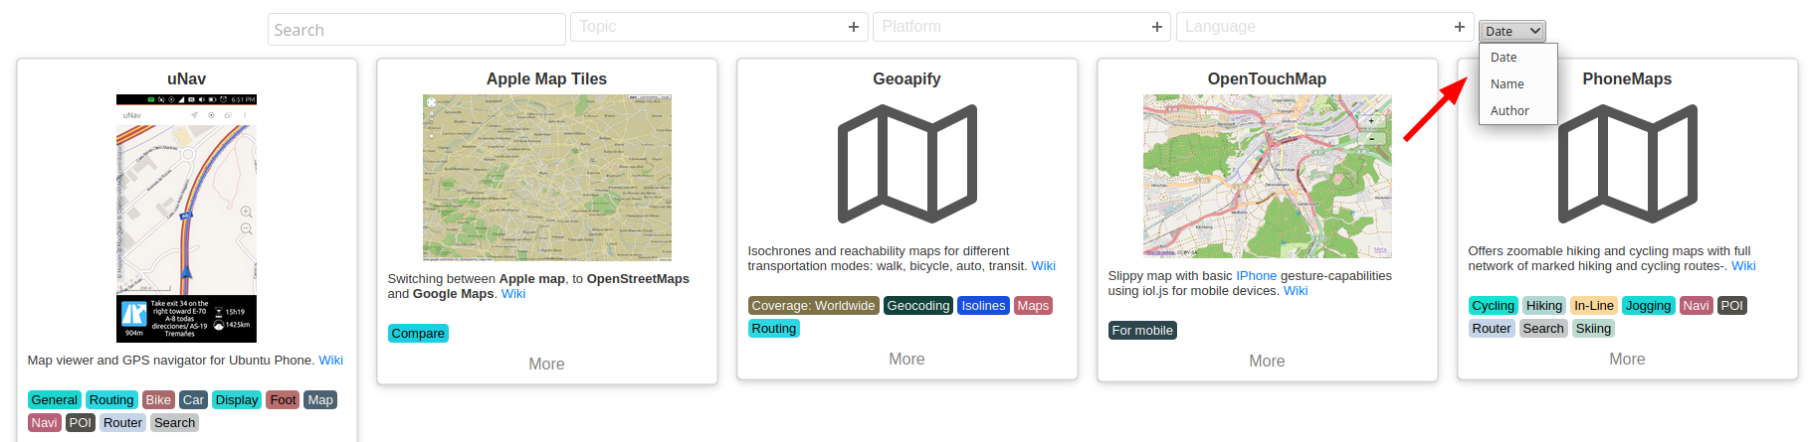Open the Platform filter dropdown

[x=1022, y=27]
